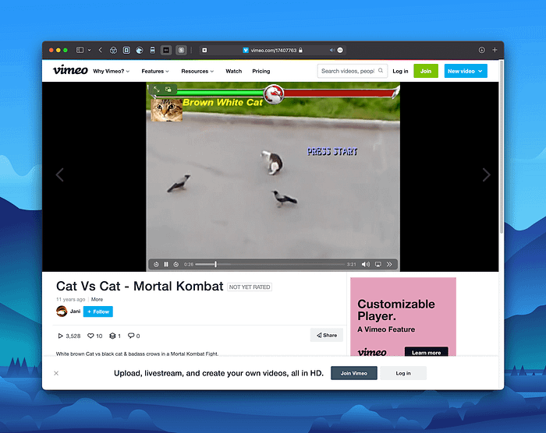The image size is (546, 433).
Task: Click the dark square extension icon in toolbar
Action: [x=166, y=51]
